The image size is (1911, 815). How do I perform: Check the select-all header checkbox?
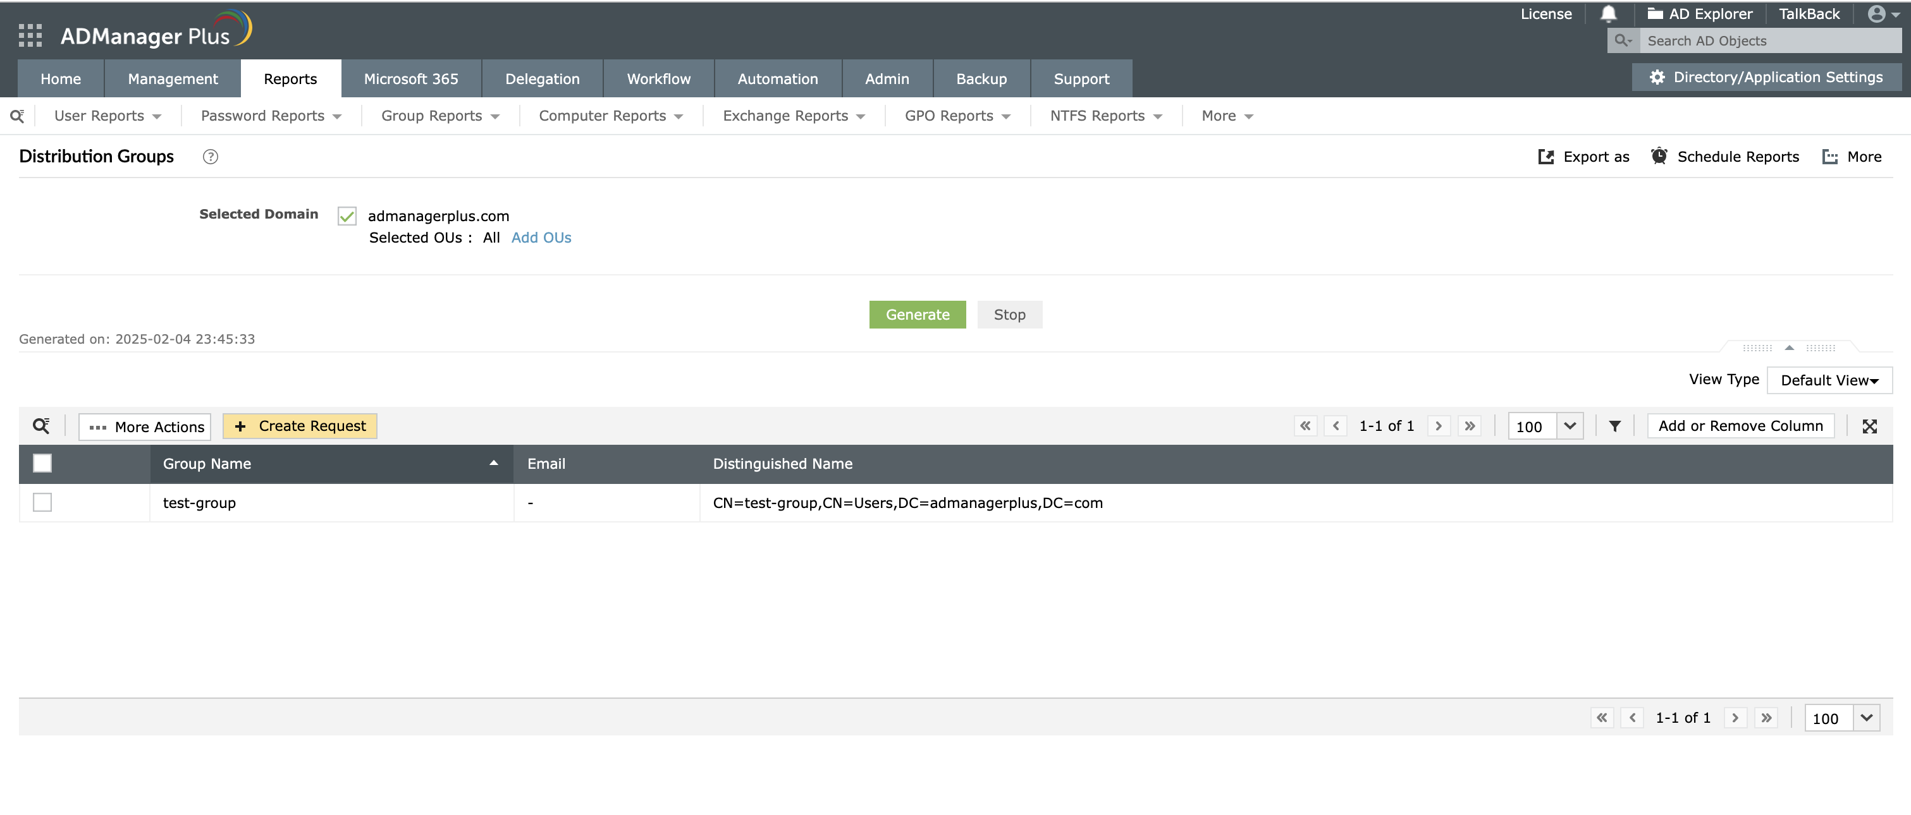[x=42, y=464]
